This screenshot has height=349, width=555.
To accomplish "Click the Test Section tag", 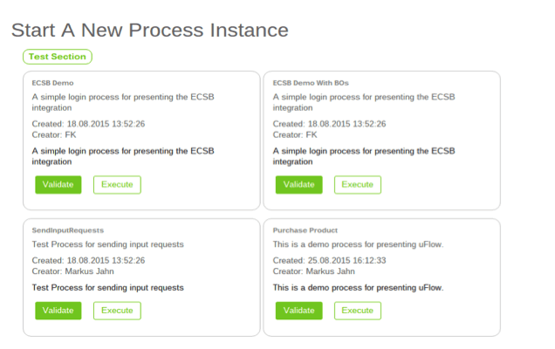I will click(x=58, y=57).
